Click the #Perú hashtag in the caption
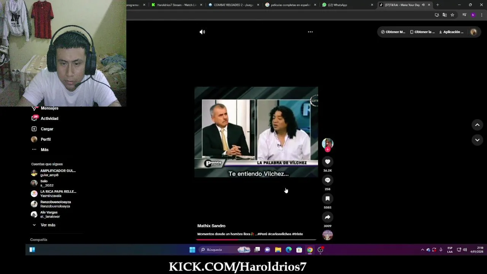This screenshot has height=274, width=487. pos(262,234)
